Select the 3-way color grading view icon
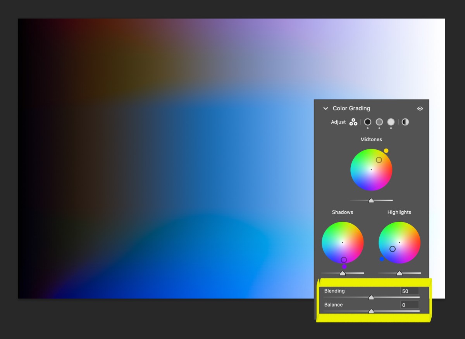Viewport: 465px width, 339px height. click(353, 122)
